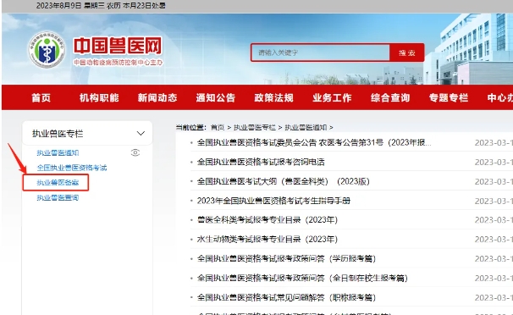The height and width of the screenshot is (315, 513).
Task: Collapse the 执业兽医专栏 chevron
Action: point(141,134)
